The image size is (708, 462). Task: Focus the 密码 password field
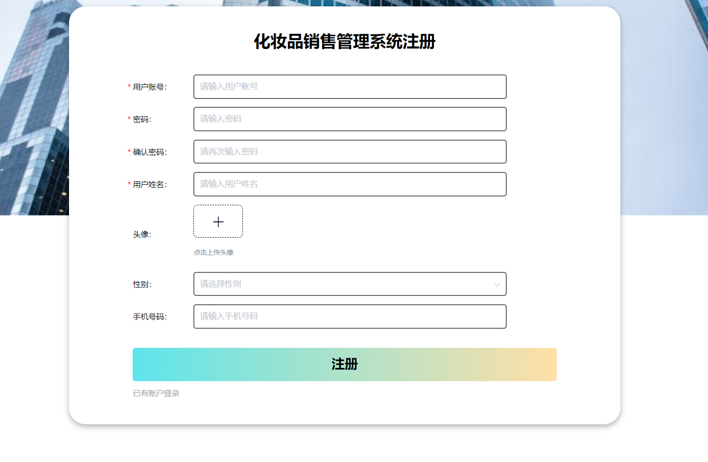tap(350, 119)
